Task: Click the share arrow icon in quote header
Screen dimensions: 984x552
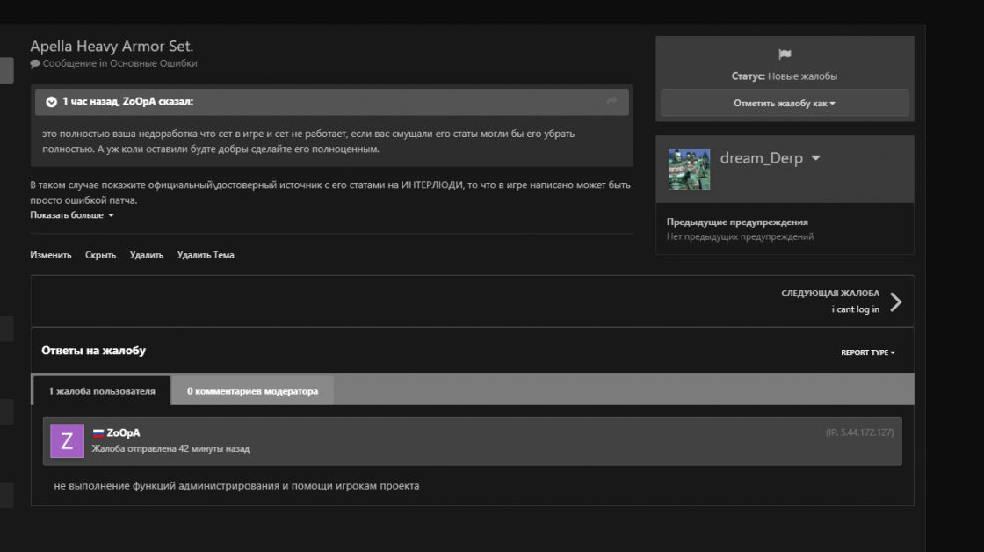Action: (x=611, y=102)
